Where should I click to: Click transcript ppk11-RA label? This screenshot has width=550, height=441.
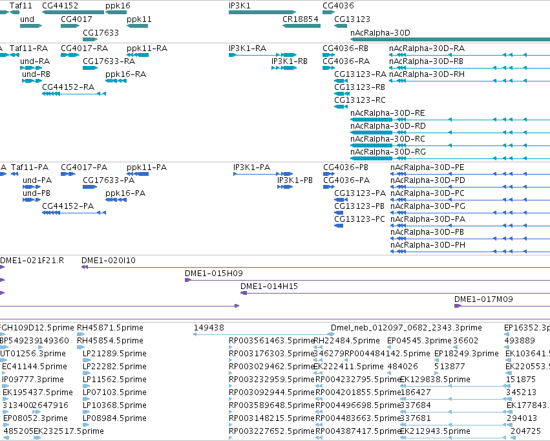(x=147, y=48)
